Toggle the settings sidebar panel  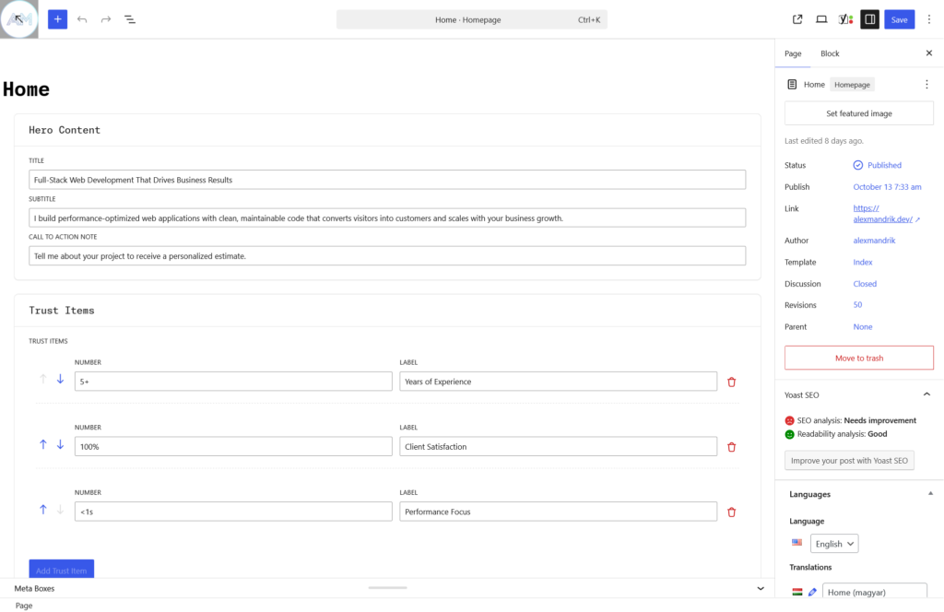869,18
